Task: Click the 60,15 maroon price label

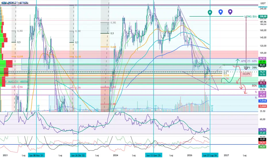Action: (x=263, y=83)
